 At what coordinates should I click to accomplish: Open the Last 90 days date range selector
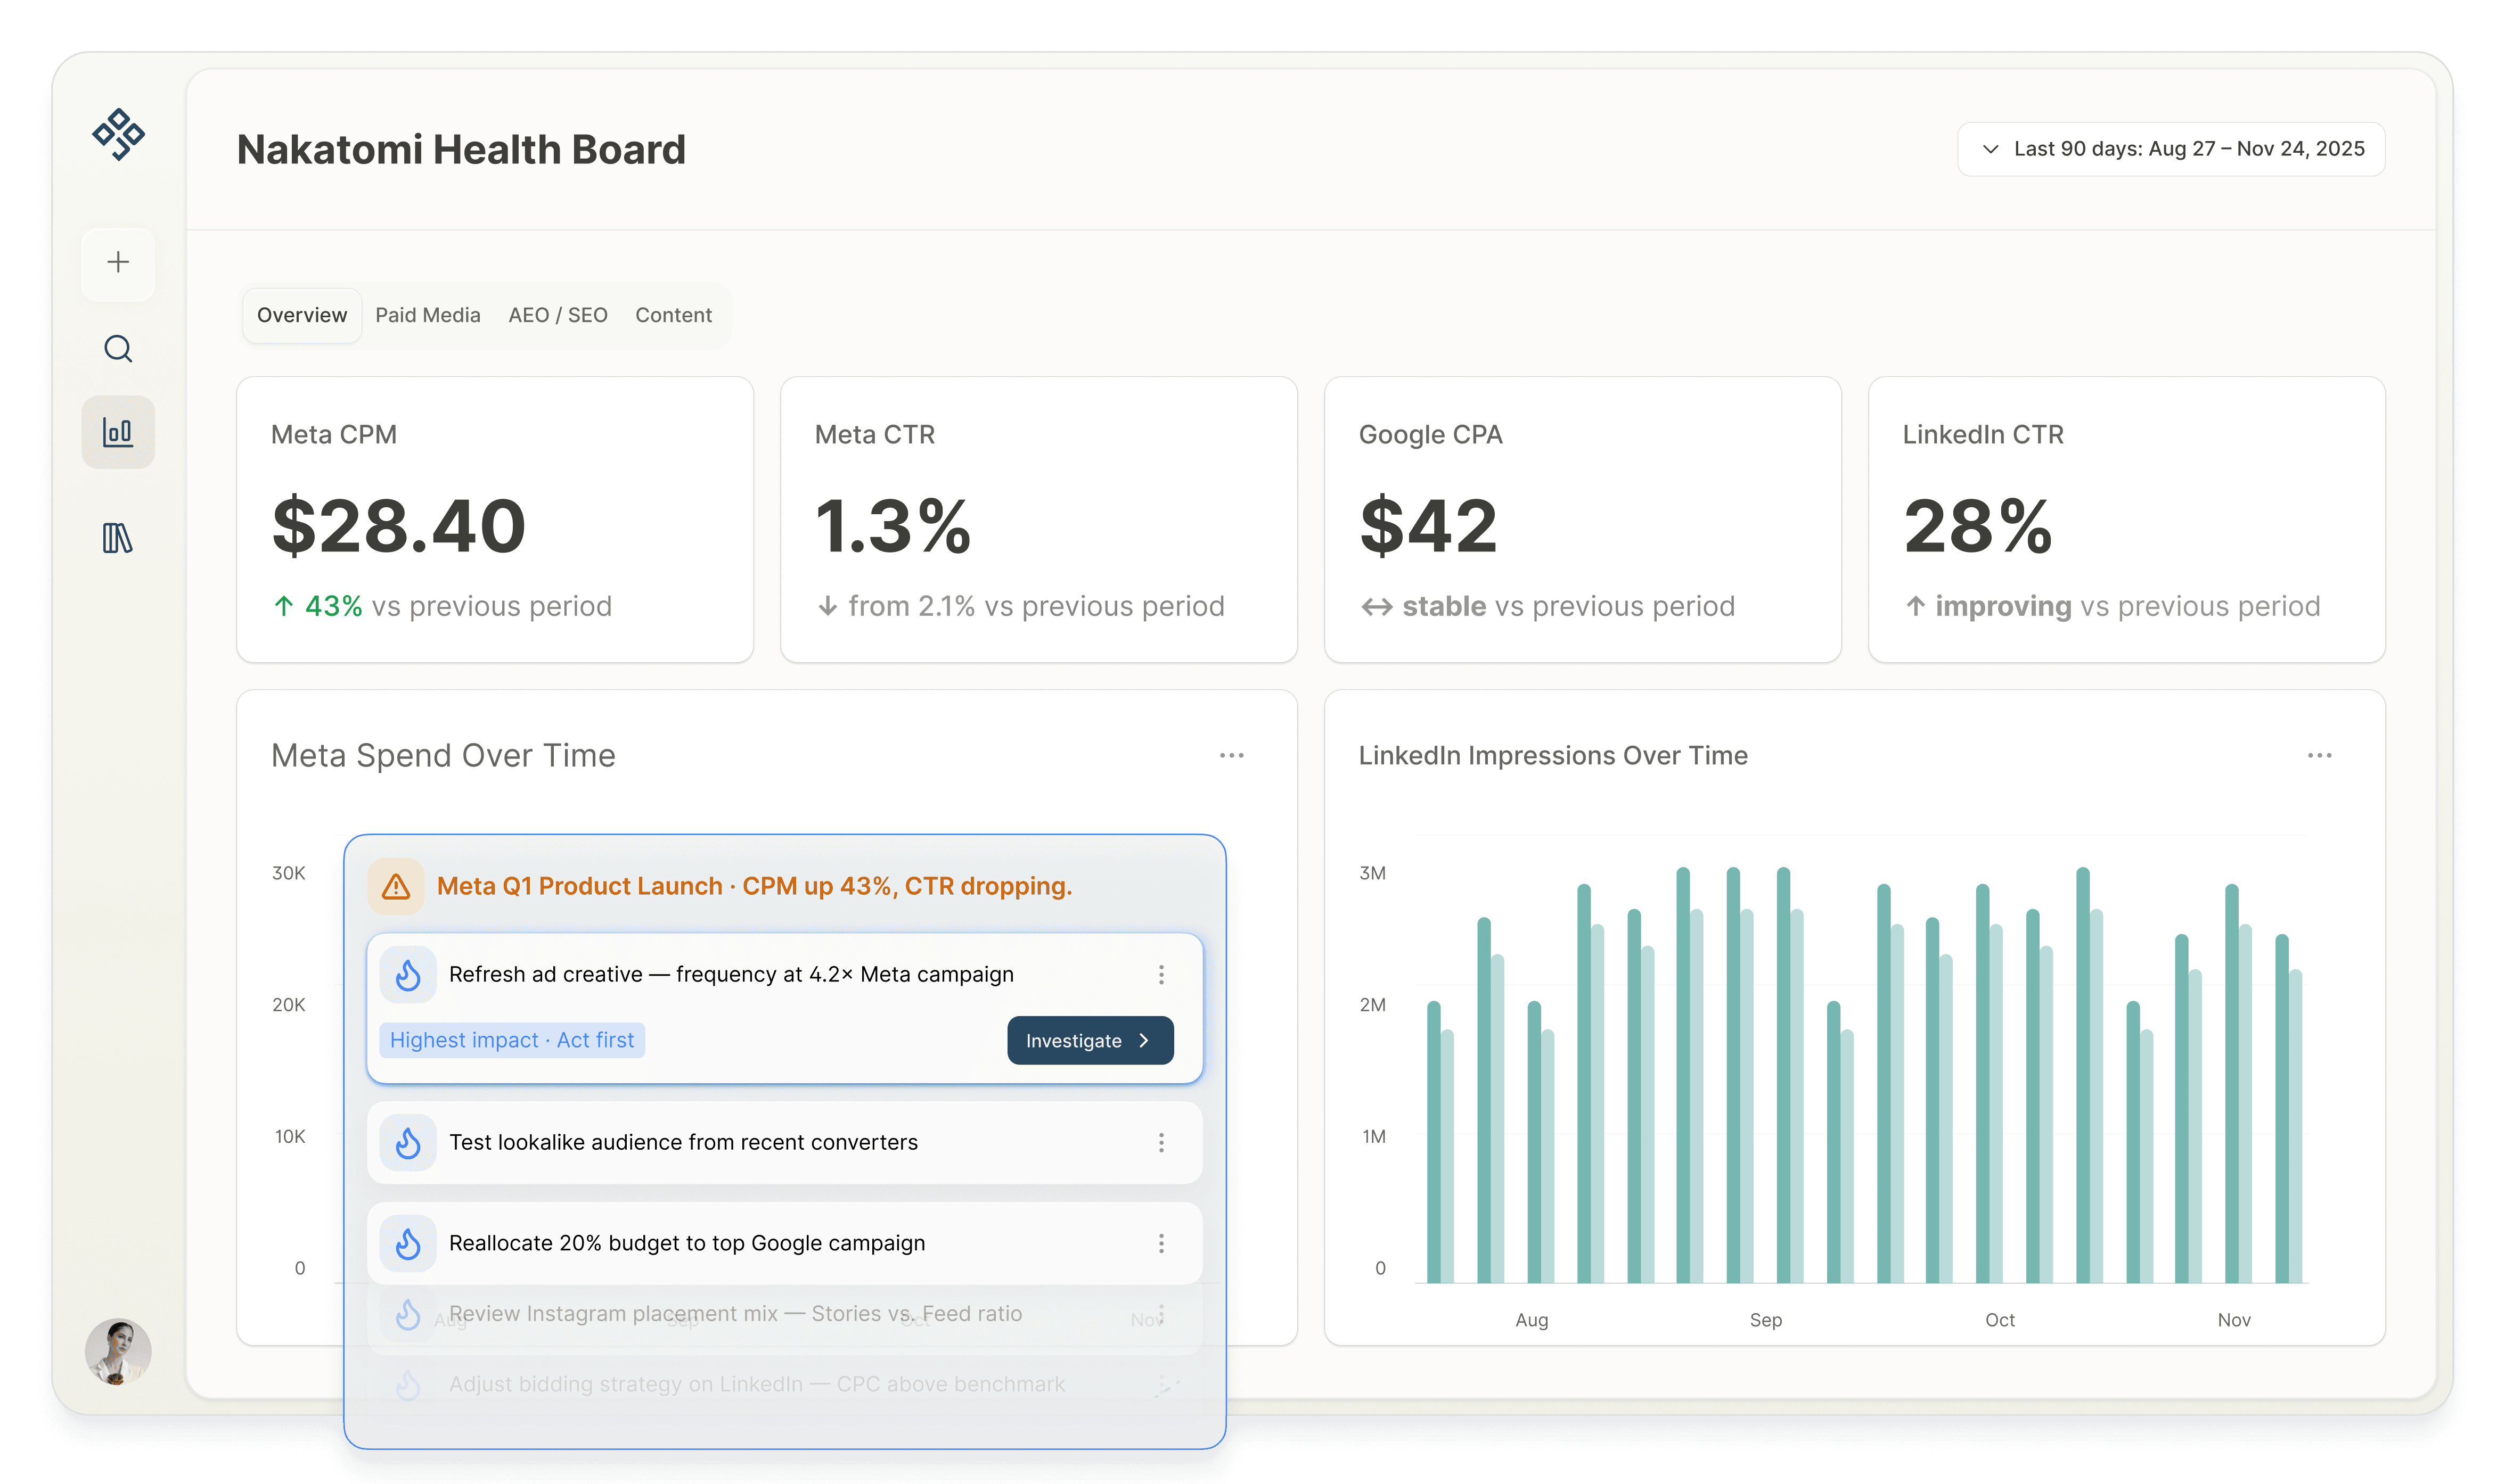point(2169,148)
